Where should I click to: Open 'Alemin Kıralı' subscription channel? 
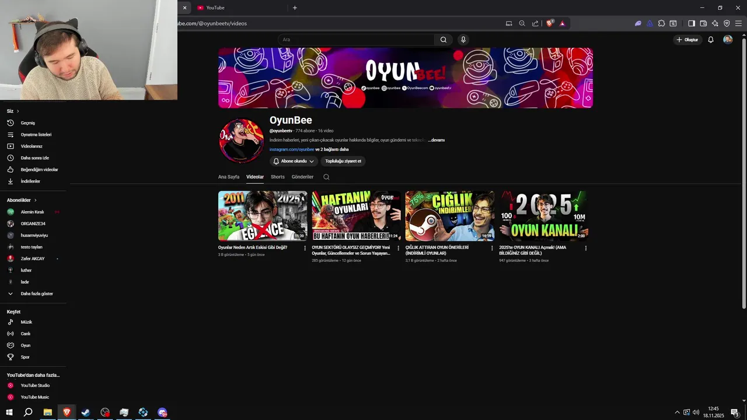[x=33, y=212]
